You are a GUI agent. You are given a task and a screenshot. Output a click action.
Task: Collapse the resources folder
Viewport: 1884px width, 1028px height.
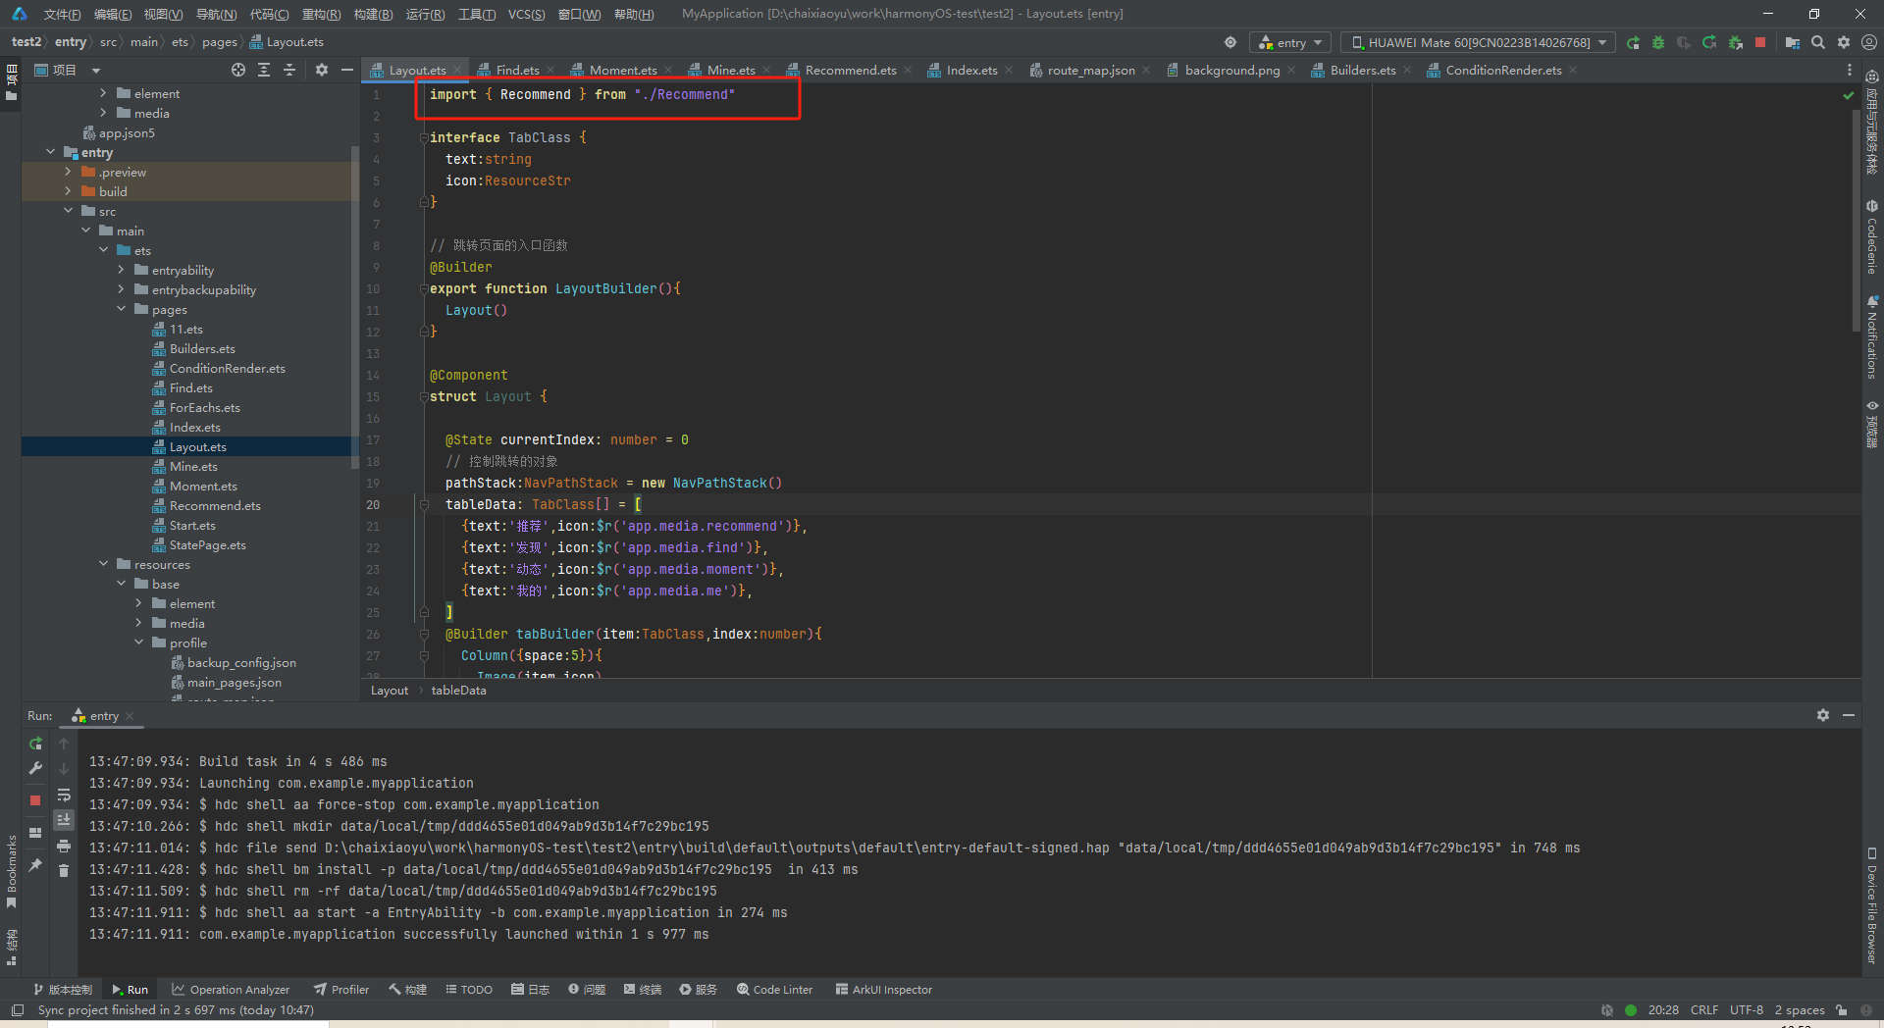[x=104, y=564]
